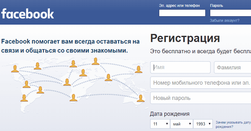
Task: Open the birth month dropdown showing май
Action: (182, 124)
